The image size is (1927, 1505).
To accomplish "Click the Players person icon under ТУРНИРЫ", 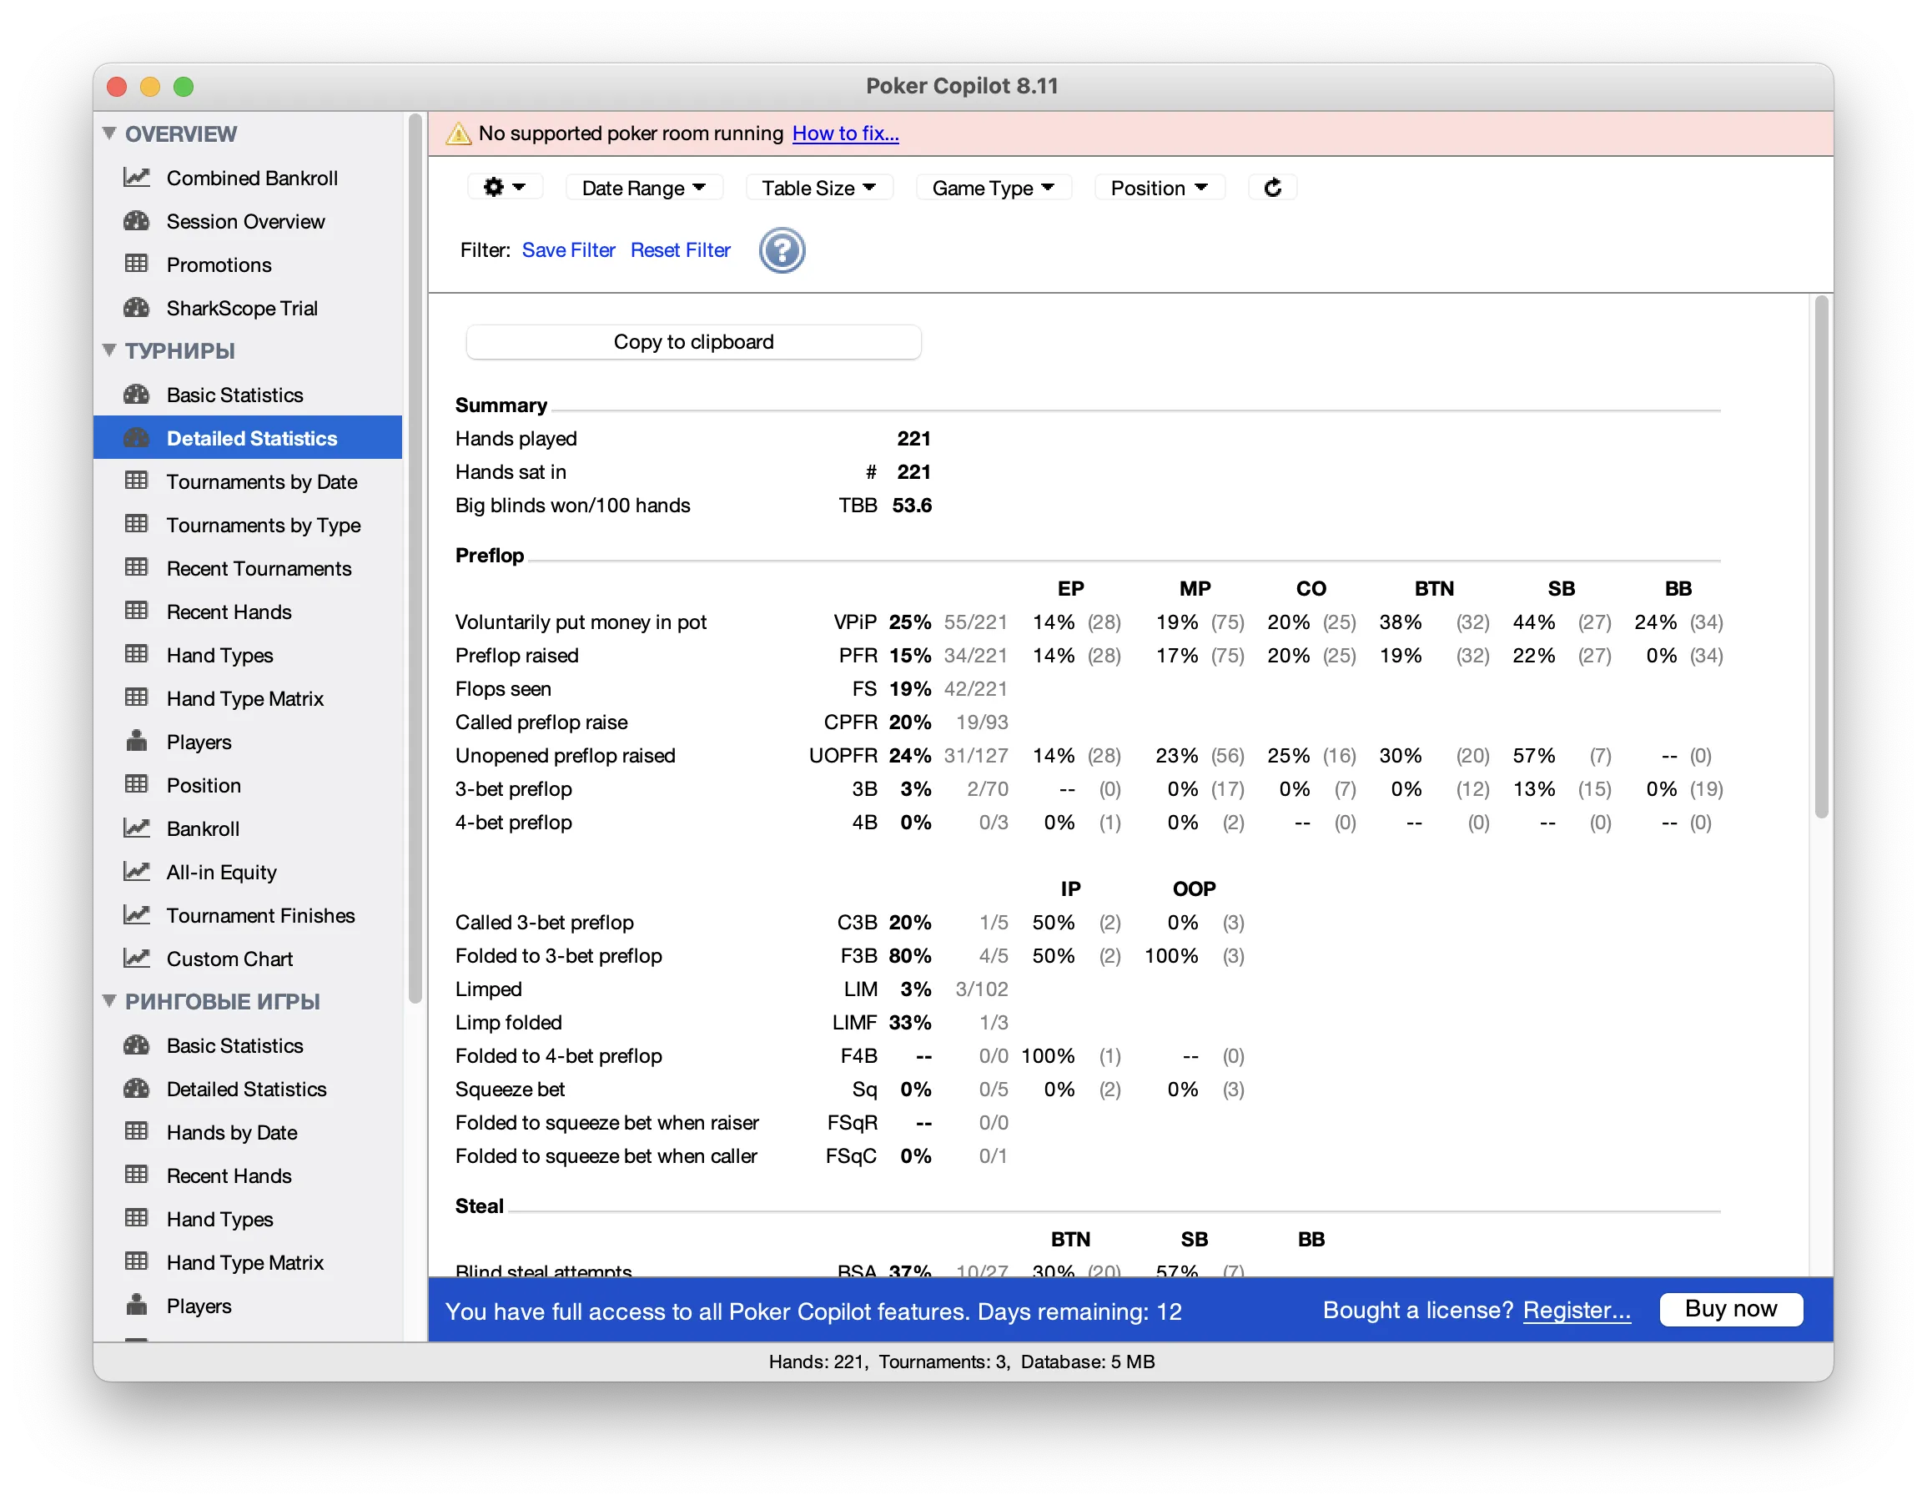I will click(137, 741).
